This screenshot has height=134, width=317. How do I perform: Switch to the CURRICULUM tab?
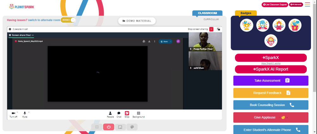211,19
